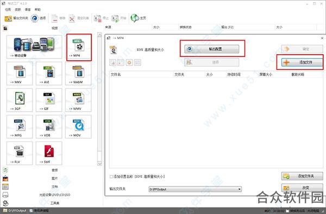The image size is (326, 214).
Task: Click the 持续时间 duration column header
Action: tap(242, 74)
